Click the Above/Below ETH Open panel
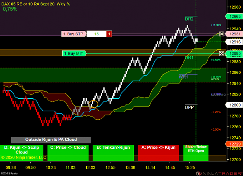This screenshot has height=176, width=243. coord(196,153)
